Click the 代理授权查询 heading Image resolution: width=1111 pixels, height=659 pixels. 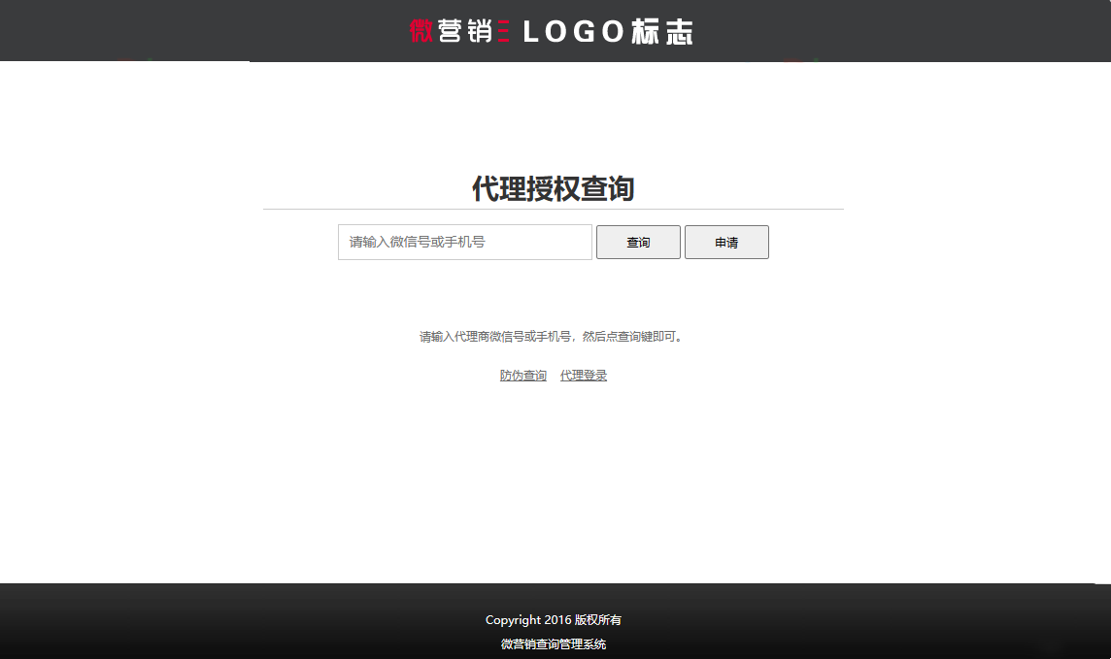pos(554,189)
